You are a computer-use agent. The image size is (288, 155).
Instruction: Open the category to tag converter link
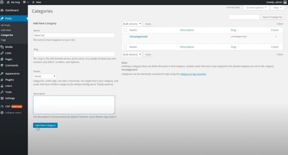click(x=193, y=74)
